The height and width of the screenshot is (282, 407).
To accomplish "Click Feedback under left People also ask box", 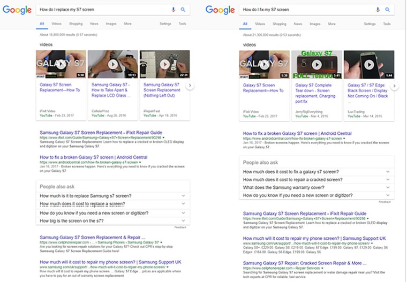I will tap(180, 227).
